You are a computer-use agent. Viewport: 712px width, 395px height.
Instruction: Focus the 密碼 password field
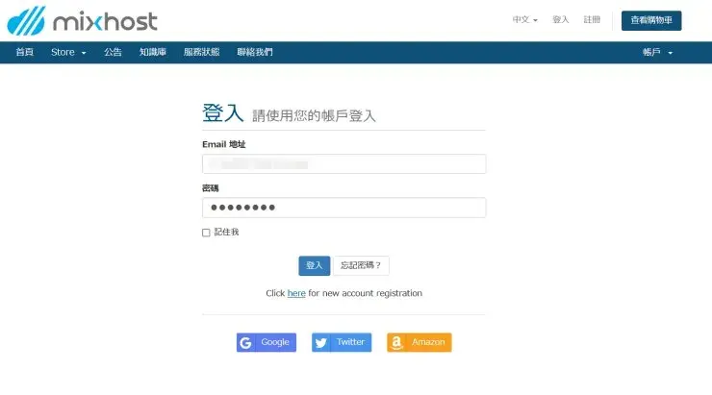[x=343, y=208]
